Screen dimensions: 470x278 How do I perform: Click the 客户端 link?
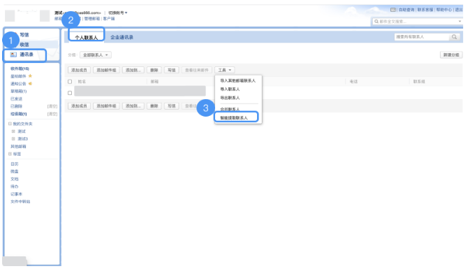tap(109, 19)
